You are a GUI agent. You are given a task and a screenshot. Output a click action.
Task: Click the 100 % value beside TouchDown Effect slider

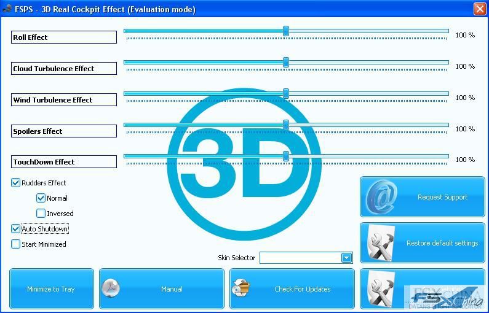465,160
